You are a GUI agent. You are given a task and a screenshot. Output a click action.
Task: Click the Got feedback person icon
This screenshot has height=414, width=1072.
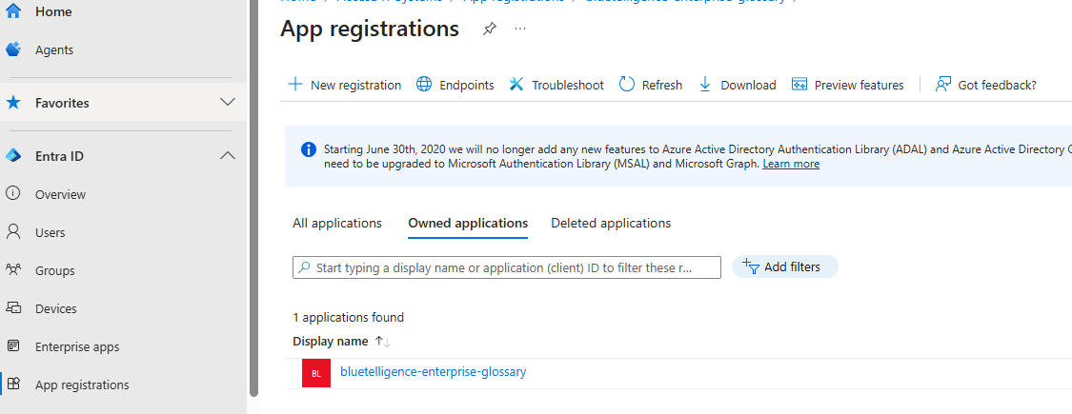[943, 85]
